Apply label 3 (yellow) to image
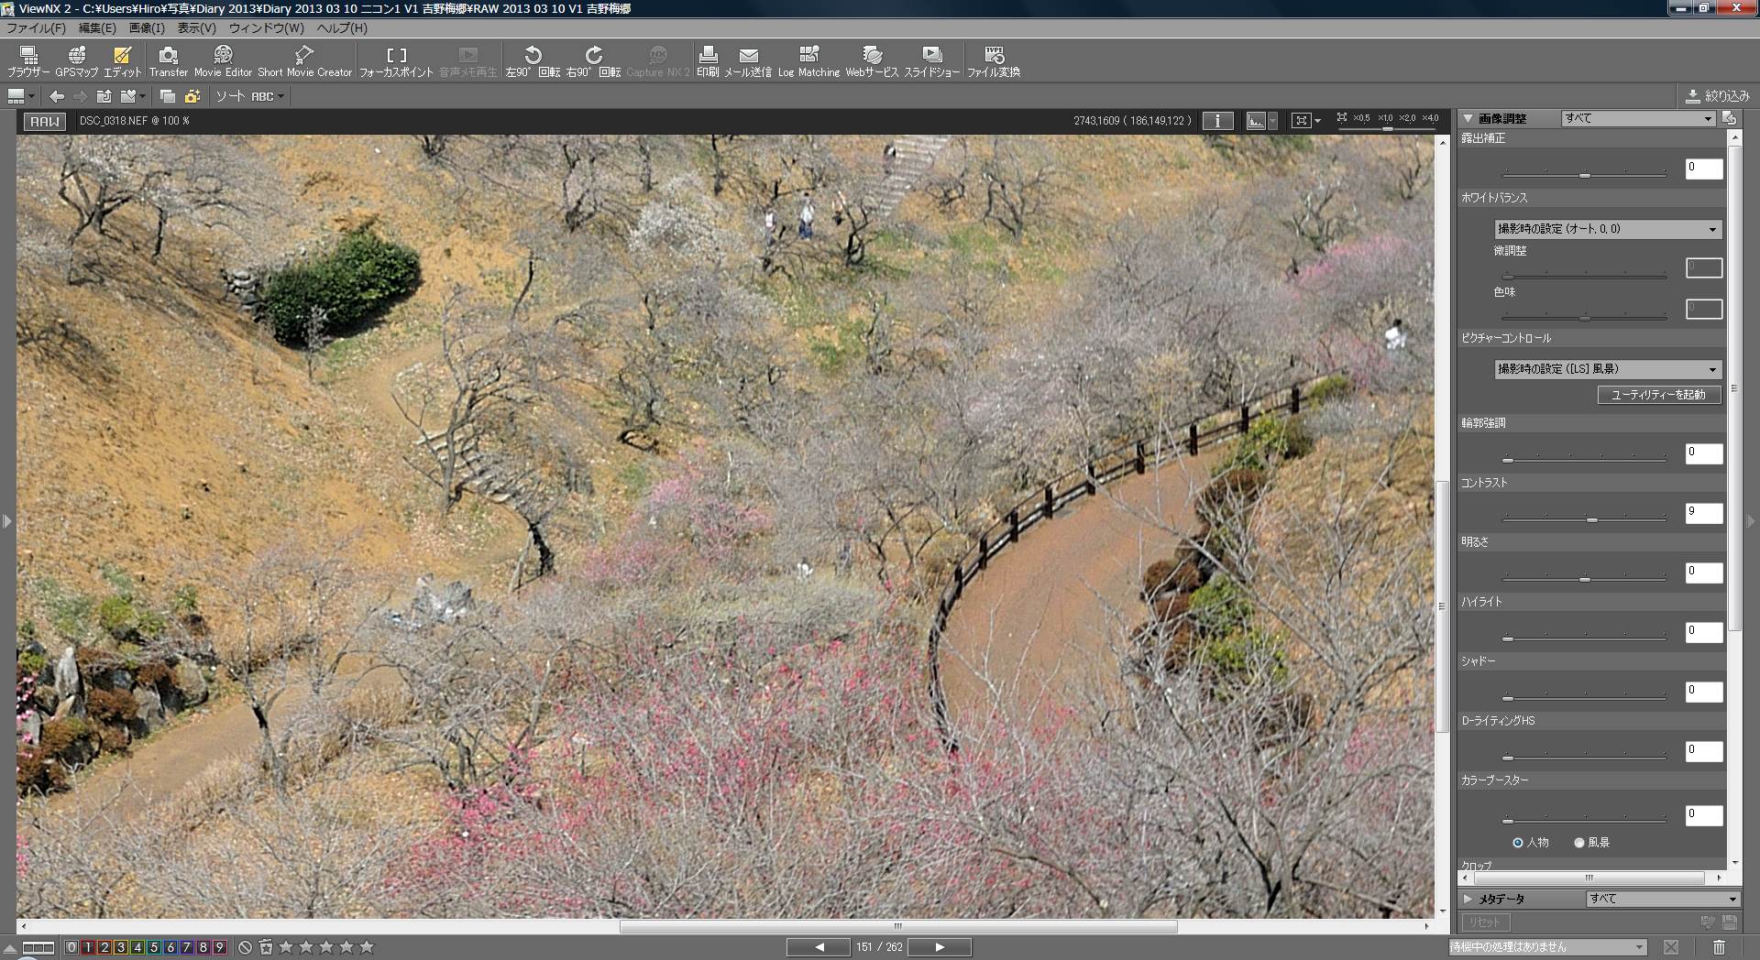Image resolution: width=1760 pixels, height=960 pixels. point(121,947)
